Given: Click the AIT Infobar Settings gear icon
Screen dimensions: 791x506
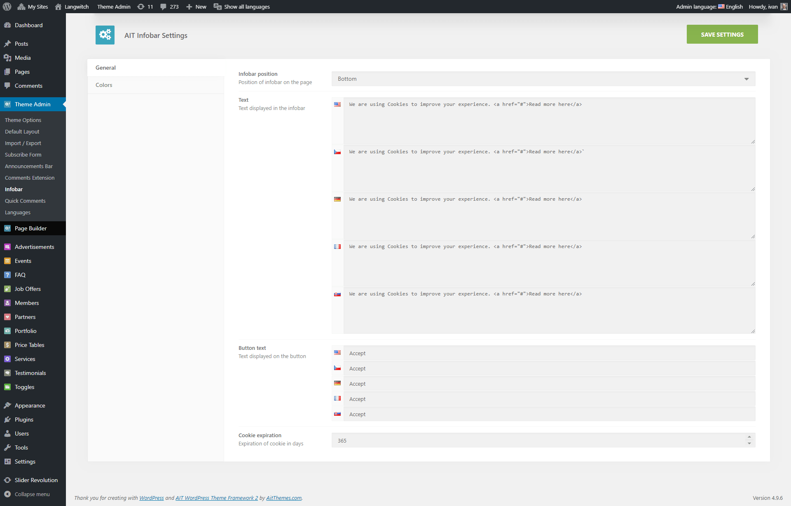Looking at the screenshot, I should tap(105, 35).
